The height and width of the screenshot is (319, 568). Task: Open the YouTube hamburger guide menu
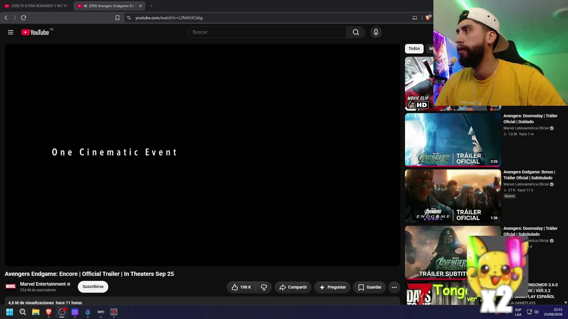click(11, 32)
